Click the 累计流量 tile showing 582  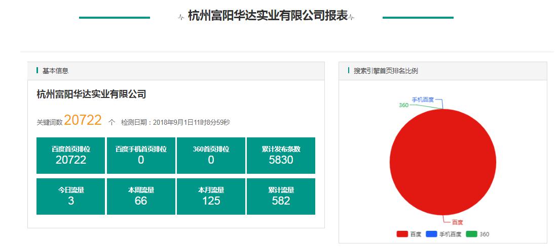(281, 196)
